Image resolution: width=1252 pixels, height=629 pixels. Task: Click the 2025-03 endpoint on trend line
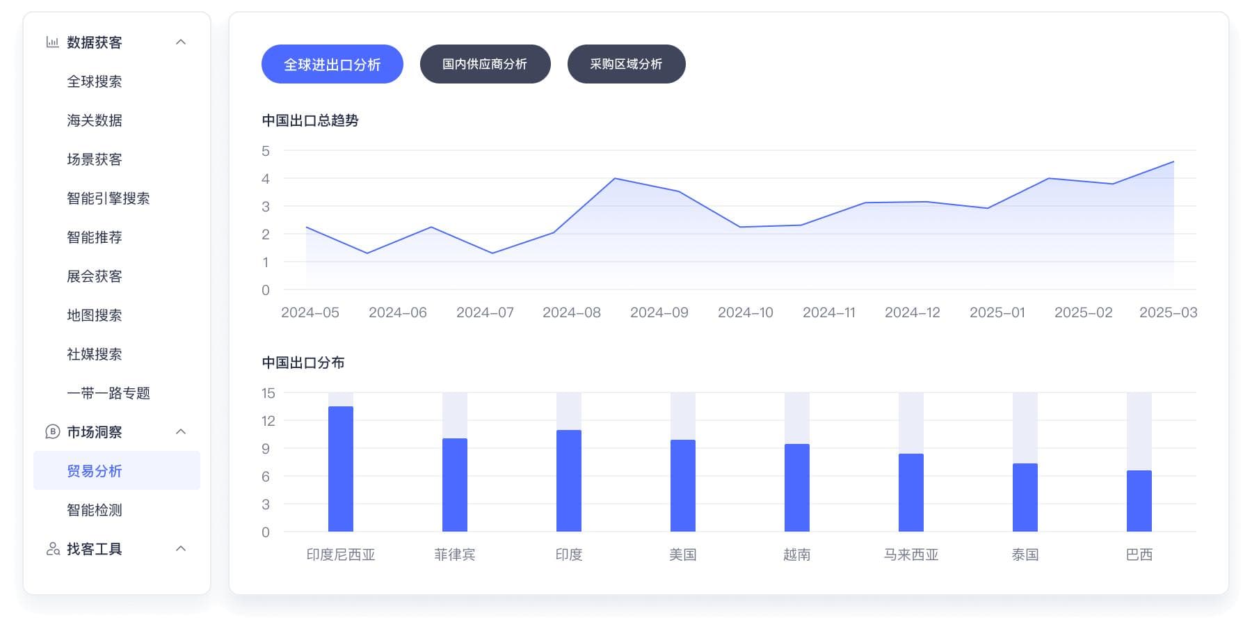1173,161
